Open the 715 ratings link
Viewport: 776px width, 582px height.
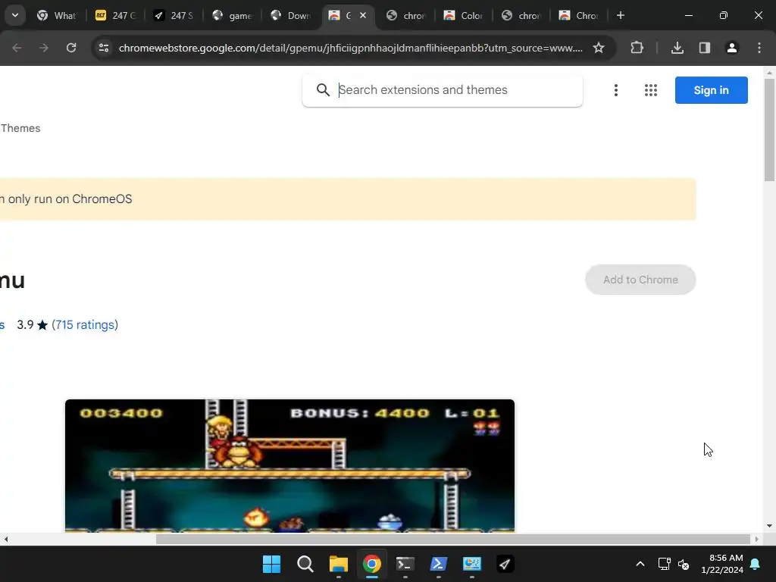(x=85, y=324)
